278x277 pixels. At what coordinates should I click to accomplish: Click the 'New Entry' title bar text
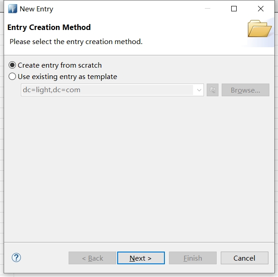click(x=36, y=9)
